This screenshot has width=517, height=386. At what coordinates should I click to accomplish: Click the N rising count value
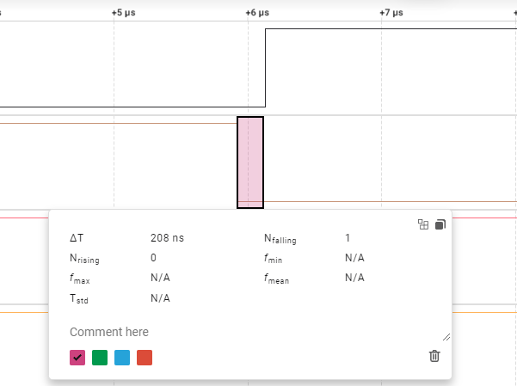pos(153,258)
